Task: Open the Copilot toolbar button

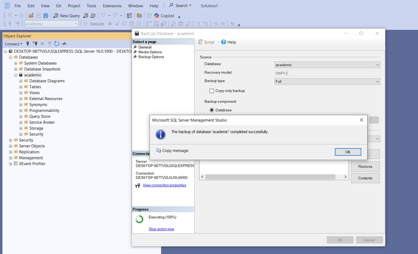Action: 164,16
